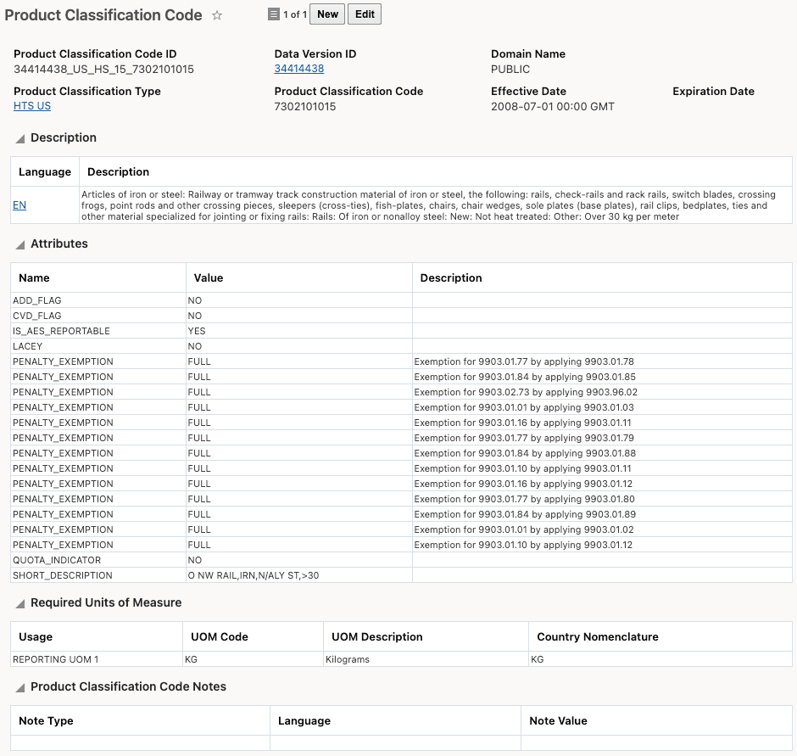The width and height of the screenshot is (797, 756).
Task: Select the IS_AES_REPORTABLE attribute row
Action: click(x=98, y=331)
